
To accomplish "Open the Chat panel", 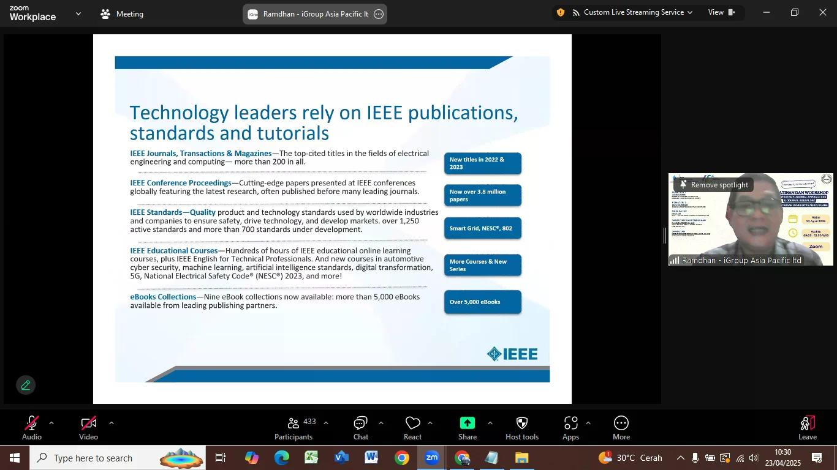I will point(360,428).
